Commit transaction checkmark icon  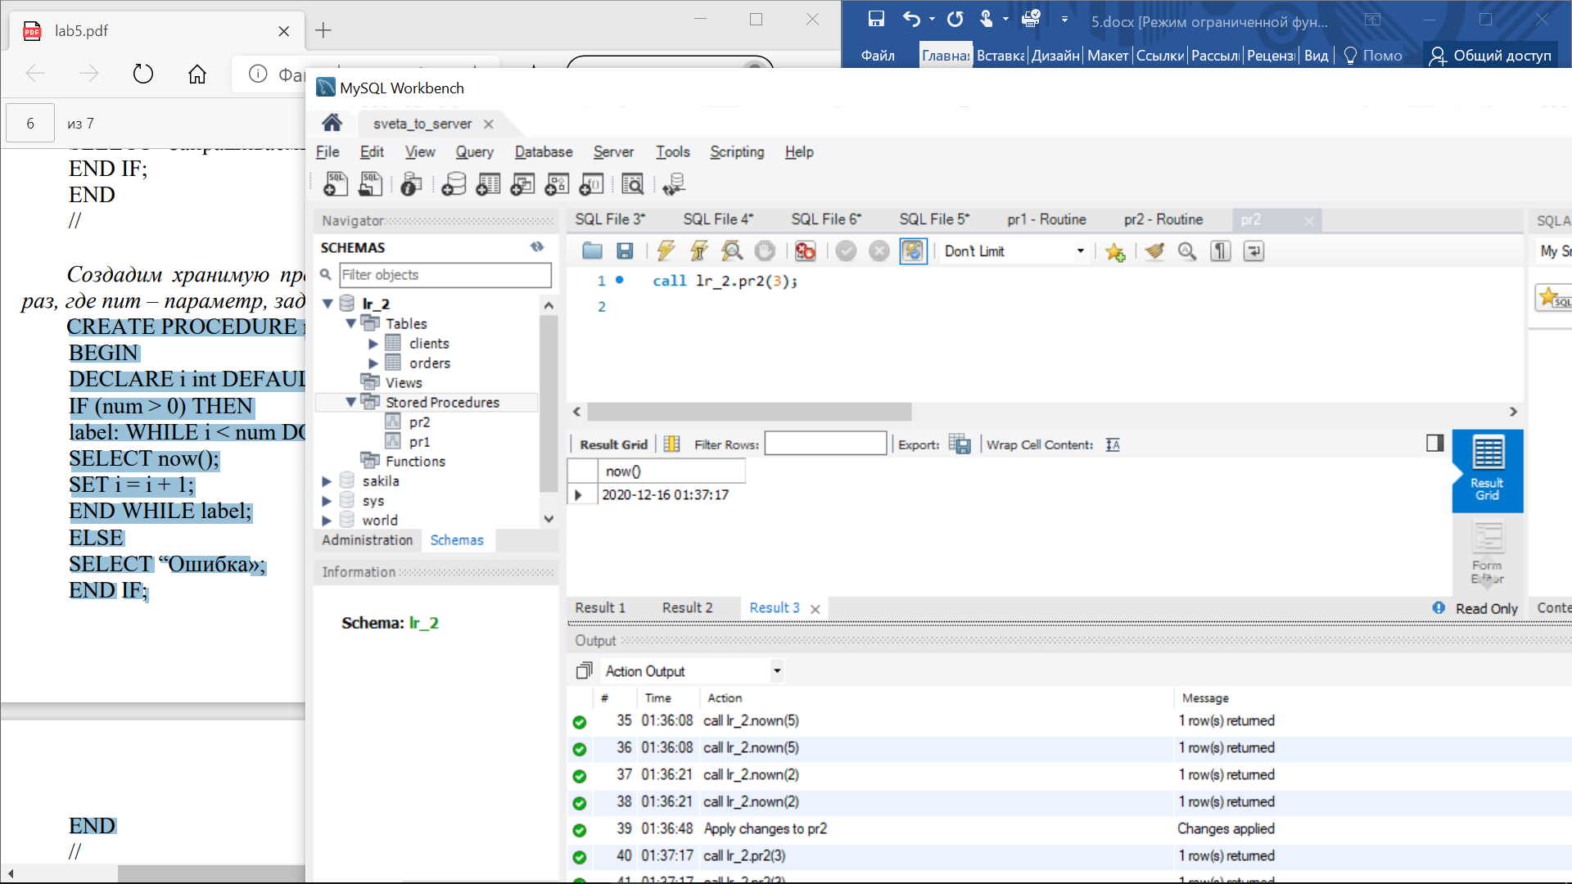coord(847,251)
